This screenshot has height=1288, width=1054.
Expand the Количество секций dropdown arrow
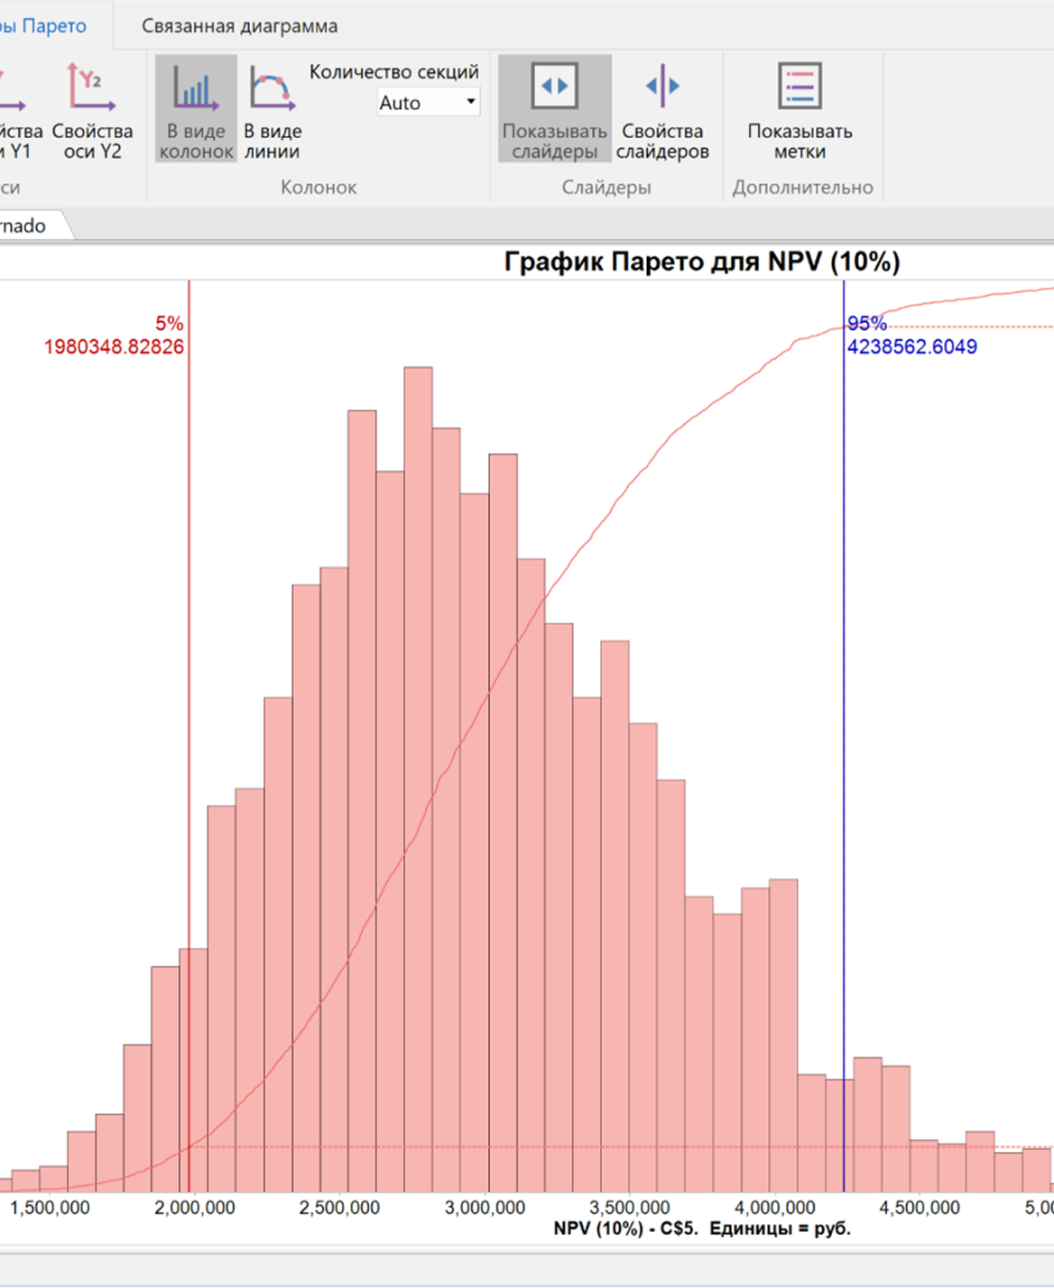pyautogui.click(x=470, y=102)
